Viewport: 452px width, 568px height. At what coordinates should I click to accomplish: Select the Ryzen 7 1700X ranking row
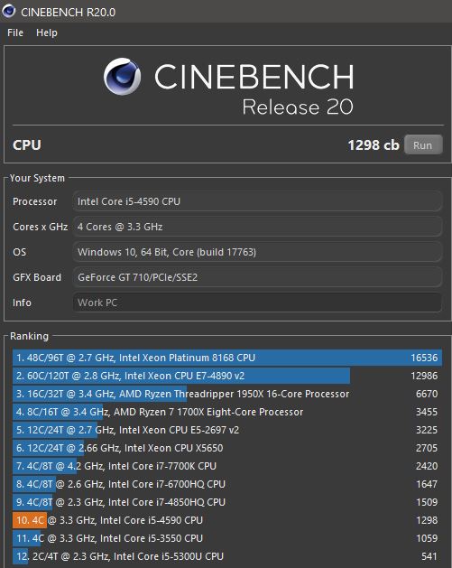coord(227,412)
